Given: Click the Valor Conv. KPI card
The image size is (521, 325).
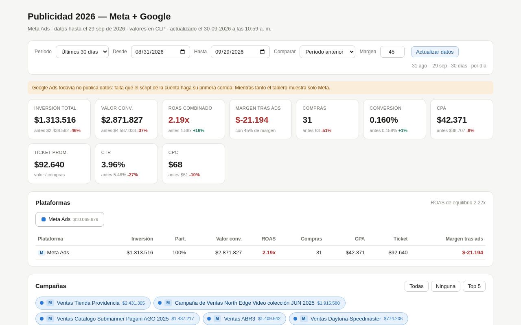Looking at the screenshot, I should point(126,119).
